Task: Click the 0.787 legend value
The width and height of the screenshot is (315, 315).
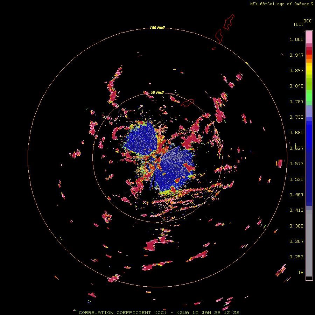Action: point(296,101)
